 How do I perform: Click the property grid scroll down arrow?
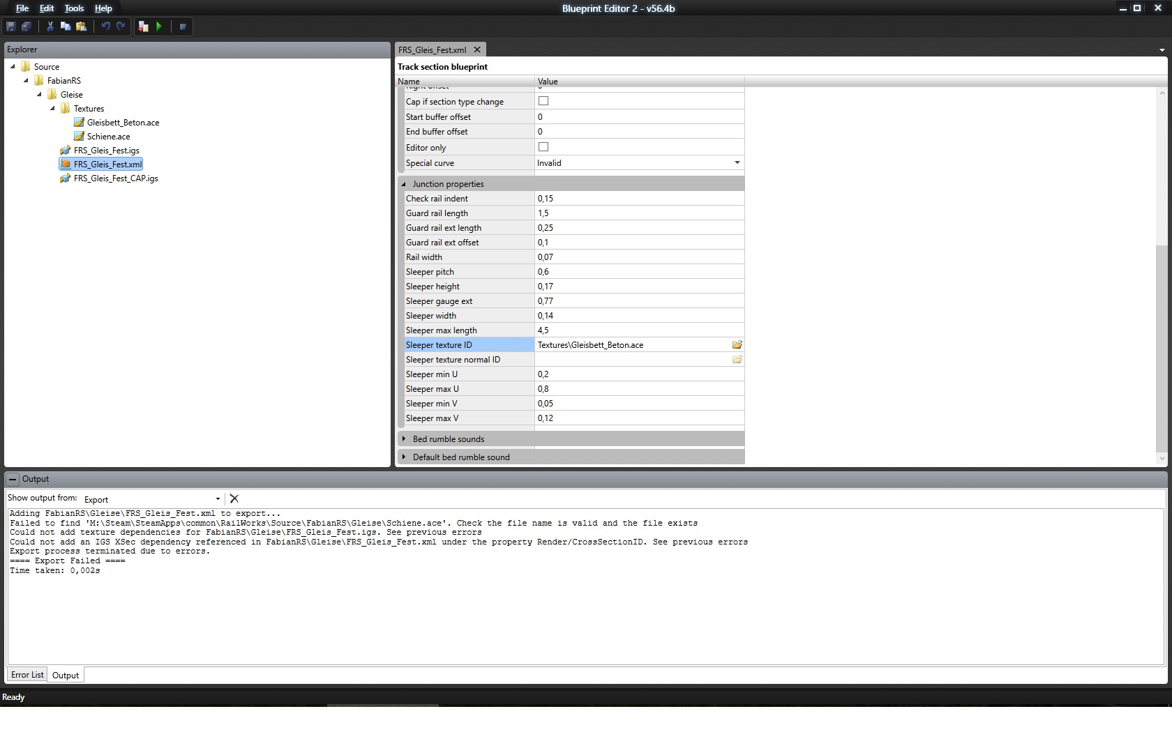tap(1161, 459)
